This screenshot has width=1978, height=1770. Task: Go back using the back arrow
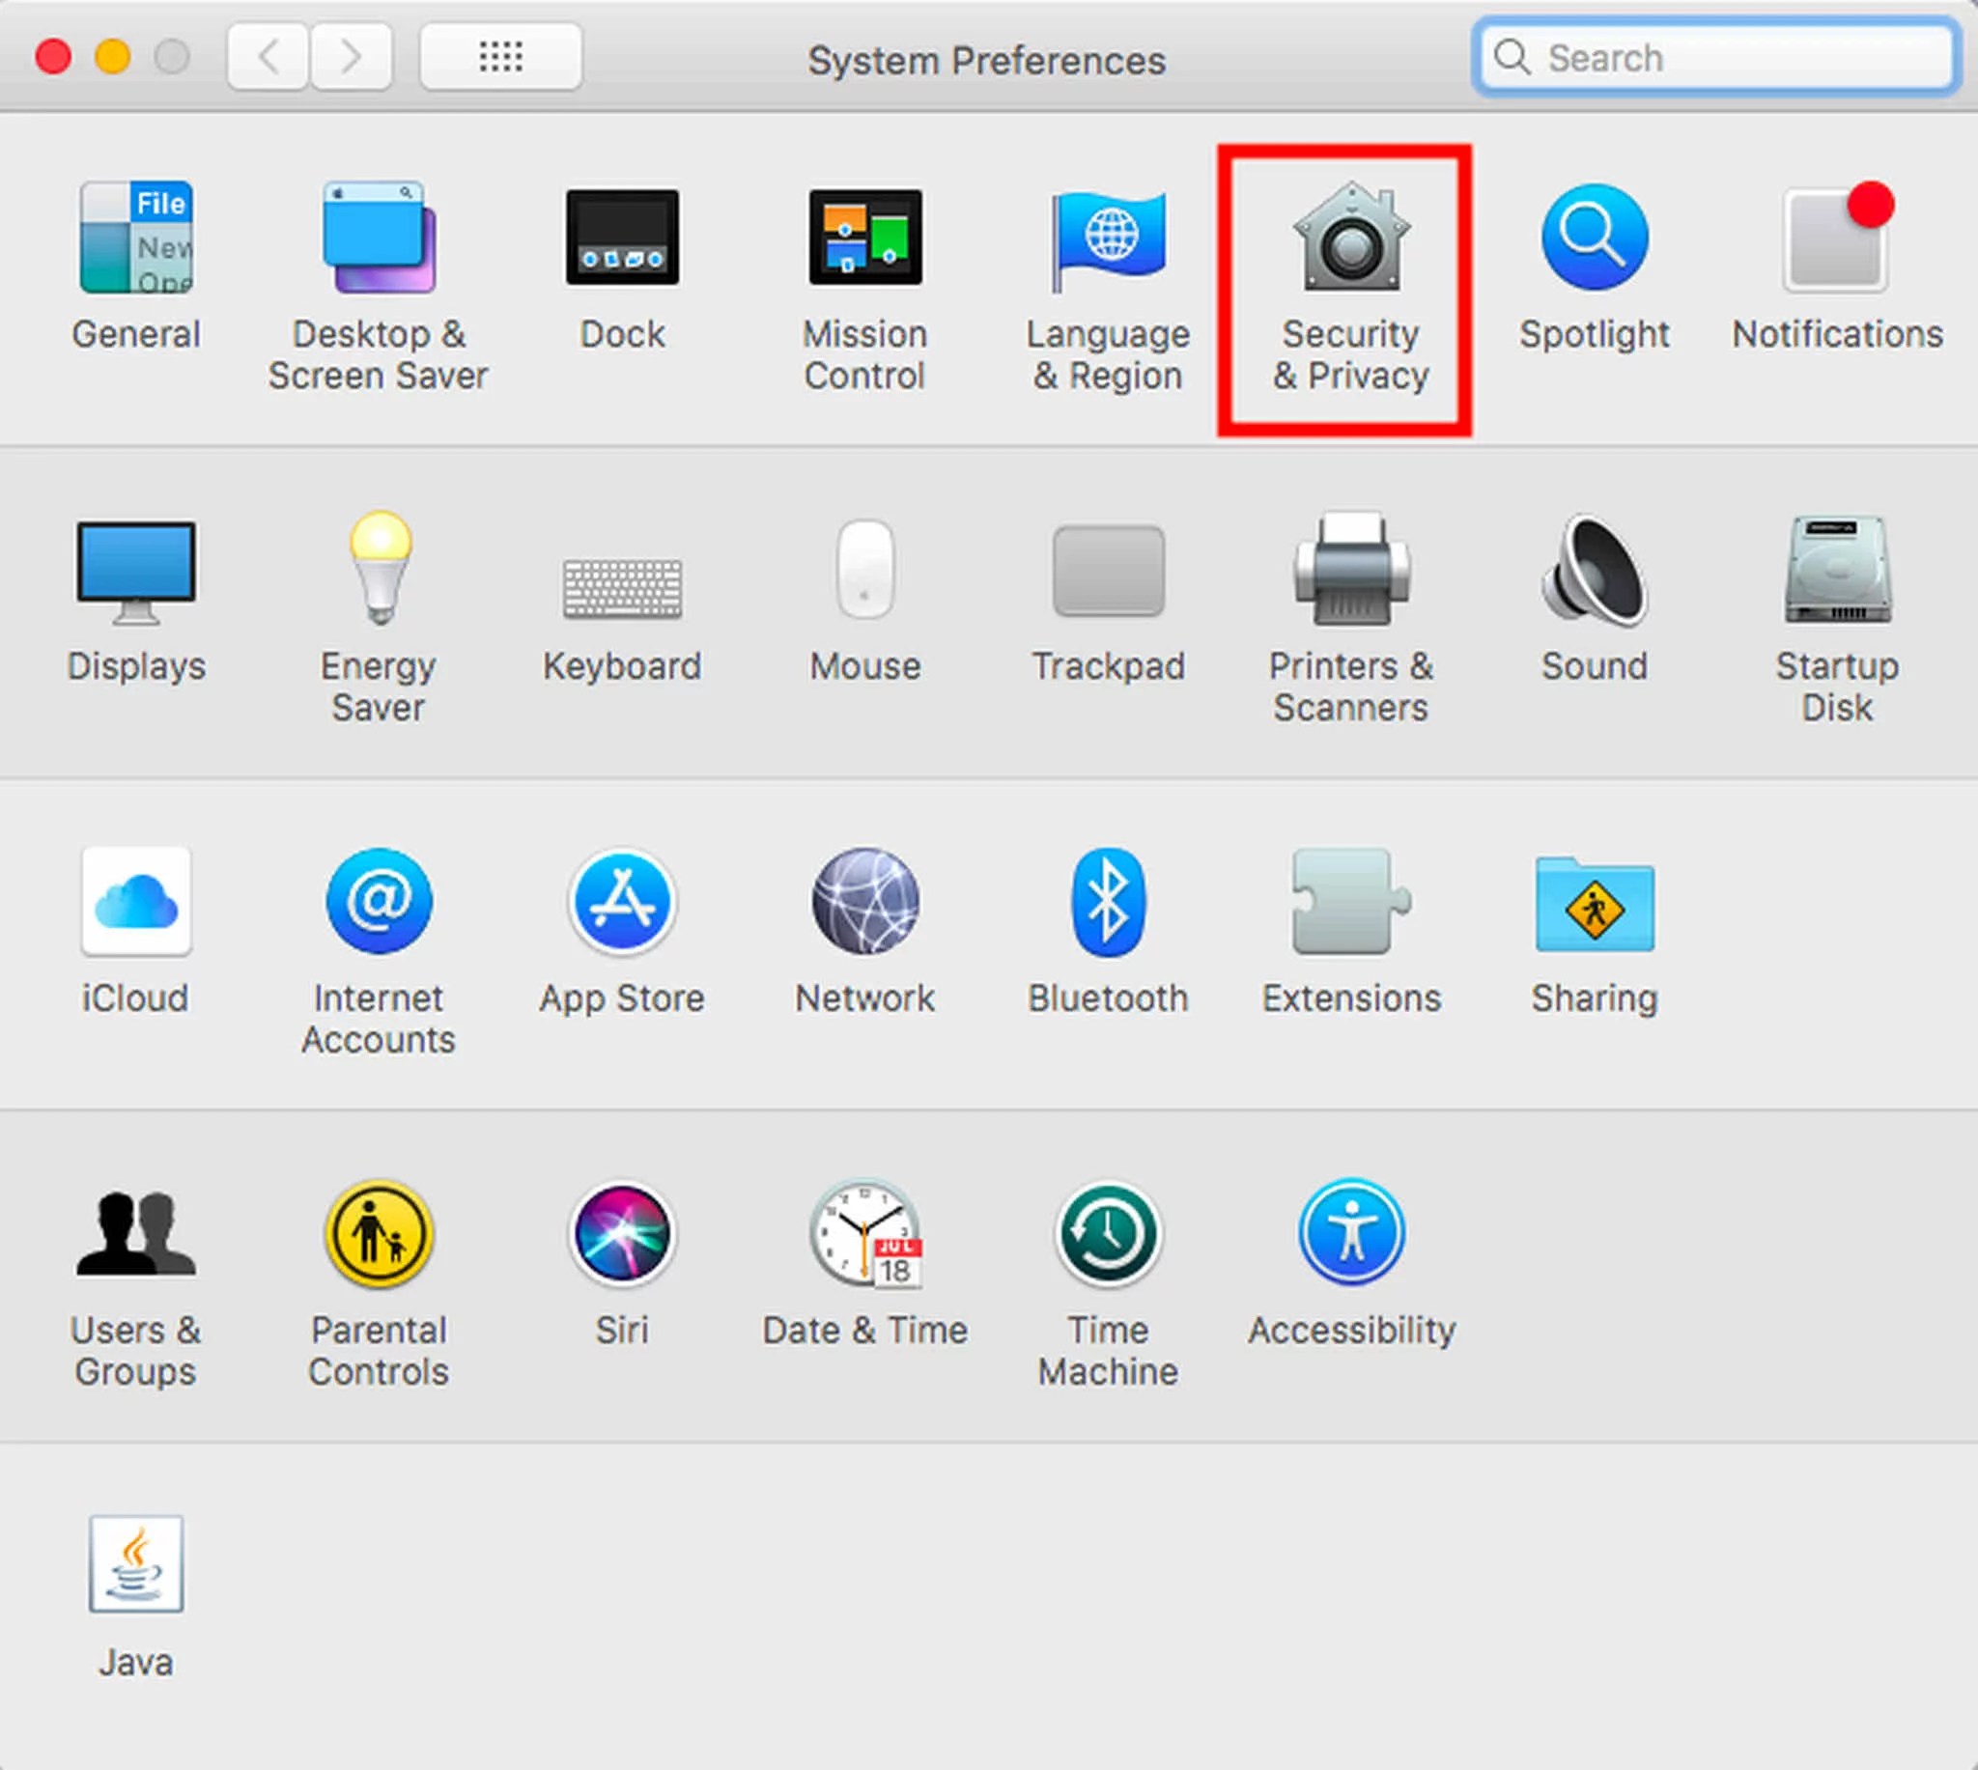(268, 55)
